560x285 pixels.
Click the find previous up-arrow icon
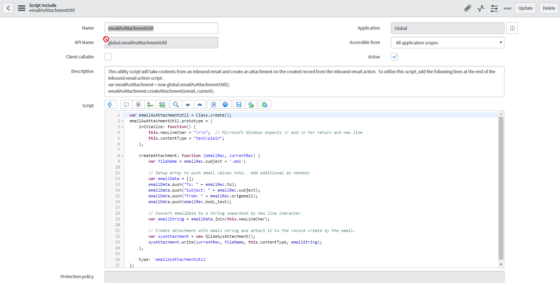(x=200, y=105)
